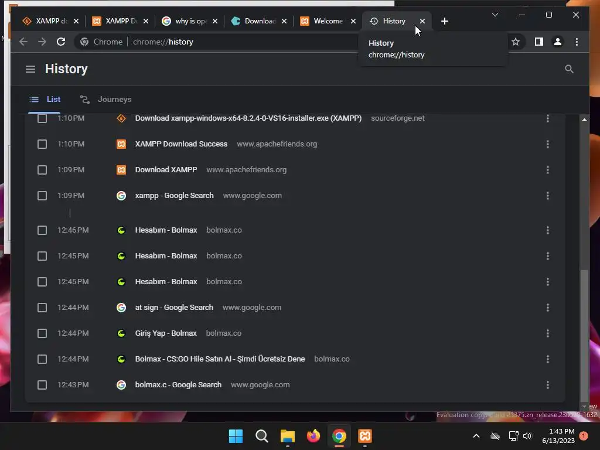Image resolution: width=600 pixels, height=450 pixels.
Task: Open more actions for XAMPP Download Success
Action: (x=548, y=144)
